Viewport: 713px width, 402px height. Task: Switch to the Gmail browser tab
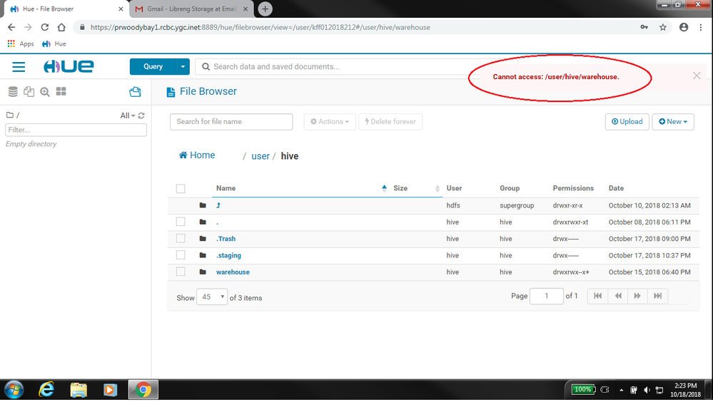point(191,9)
